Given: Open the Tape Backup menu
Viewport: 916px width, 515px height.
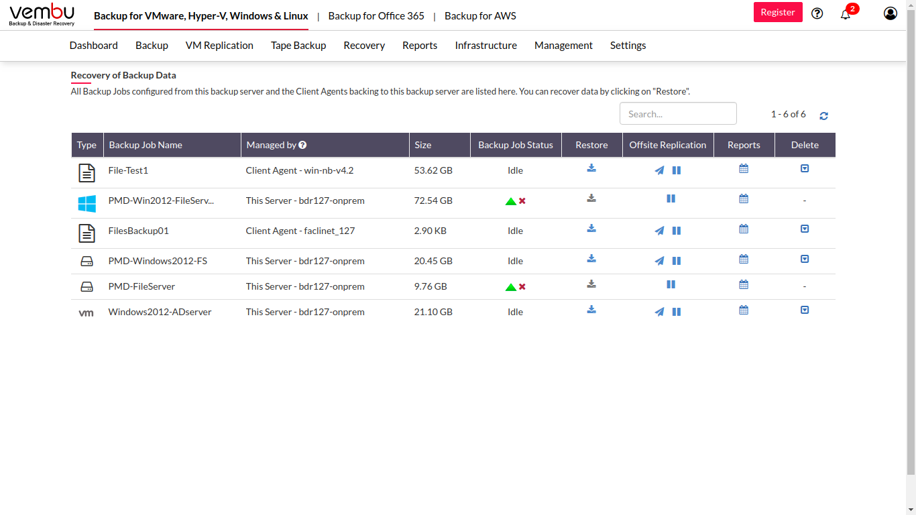Looking at the screenshot, I should [x=298, y=46].
